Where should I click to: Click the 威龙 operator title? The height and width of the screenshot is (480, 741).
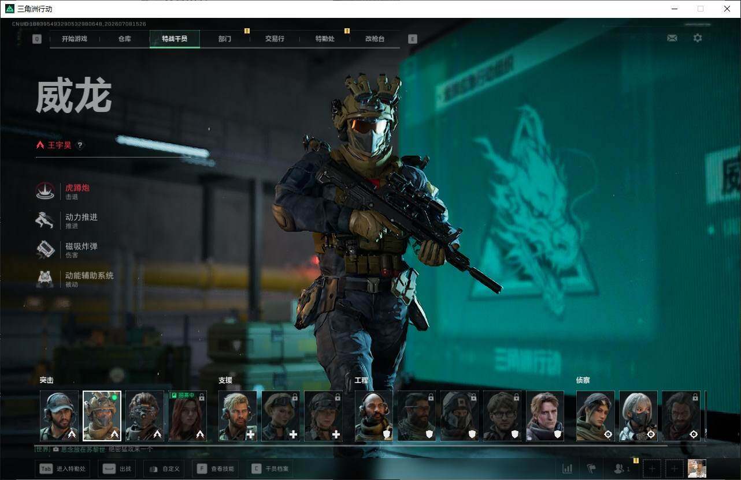[74, 97]
